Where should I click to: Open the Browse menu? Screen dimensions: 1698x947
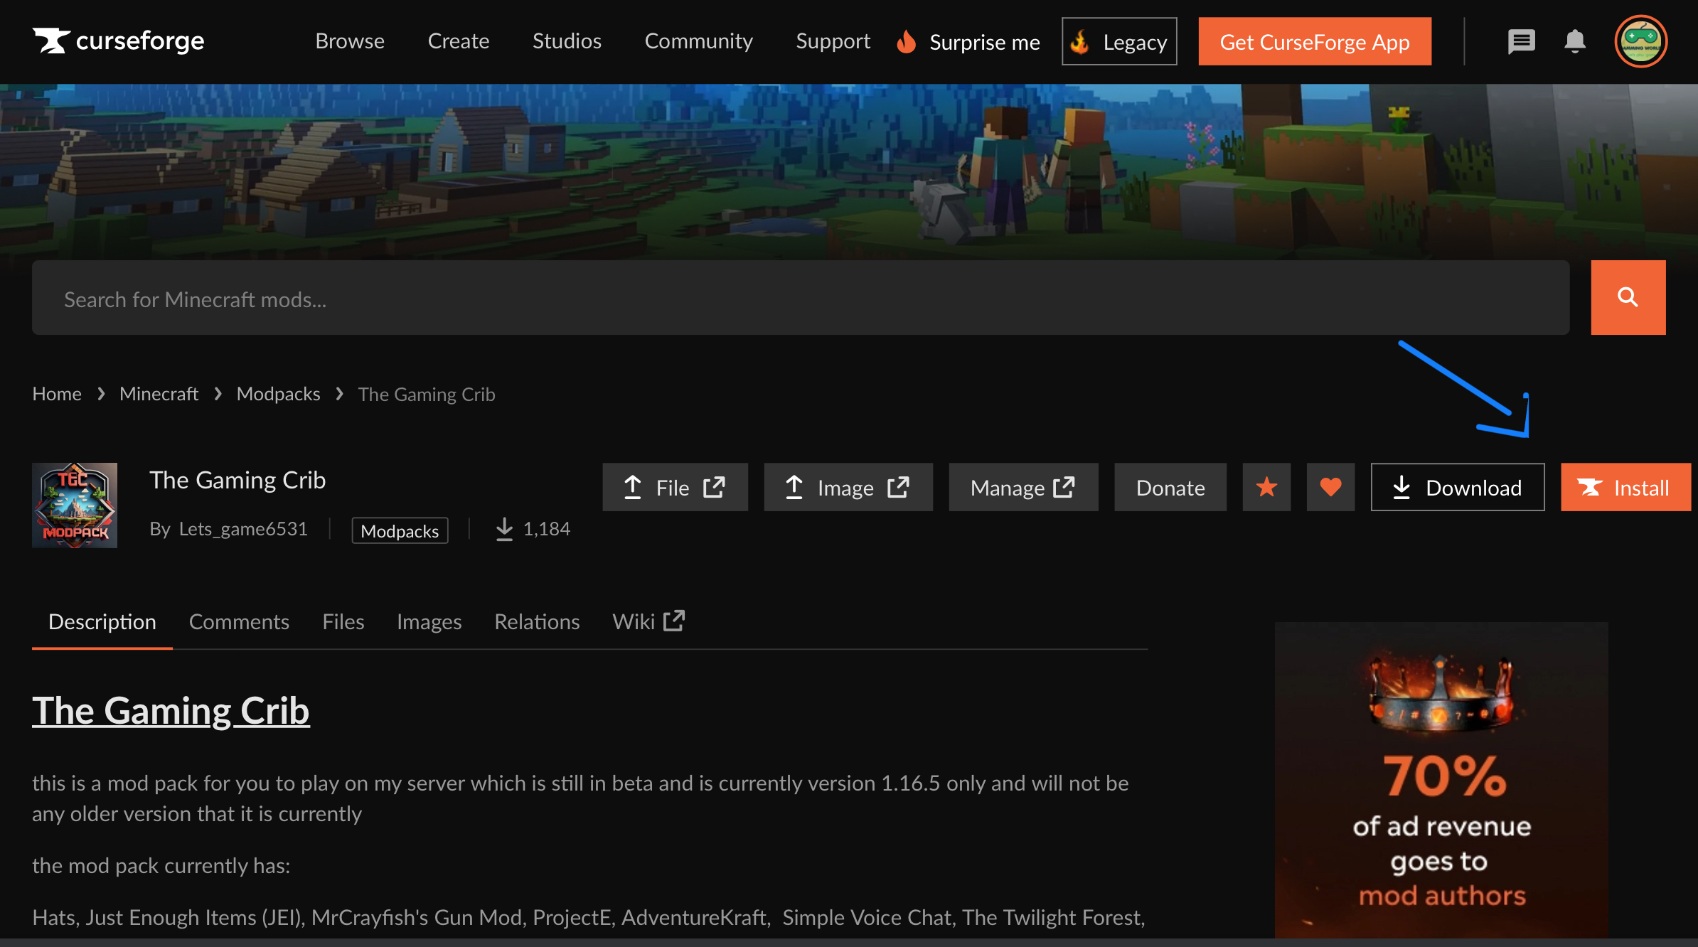pos(350,41)
